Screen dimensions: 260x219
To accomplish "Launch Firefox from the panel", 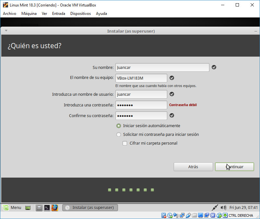I will tap(55, 208).
